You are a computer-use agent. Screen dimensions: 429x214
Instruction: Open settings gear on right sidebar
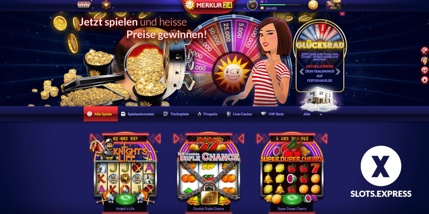click(425, 80)
